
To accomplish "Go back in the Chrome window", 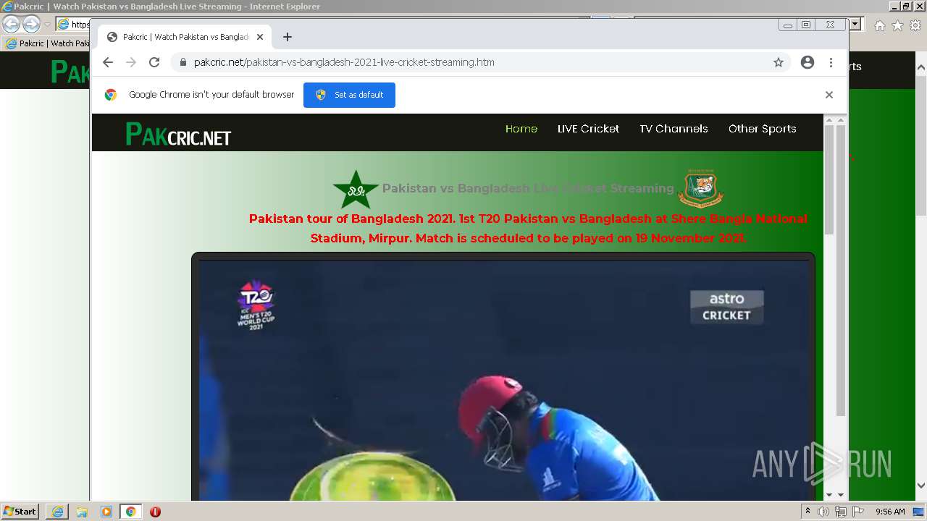I will coord(108,62).
